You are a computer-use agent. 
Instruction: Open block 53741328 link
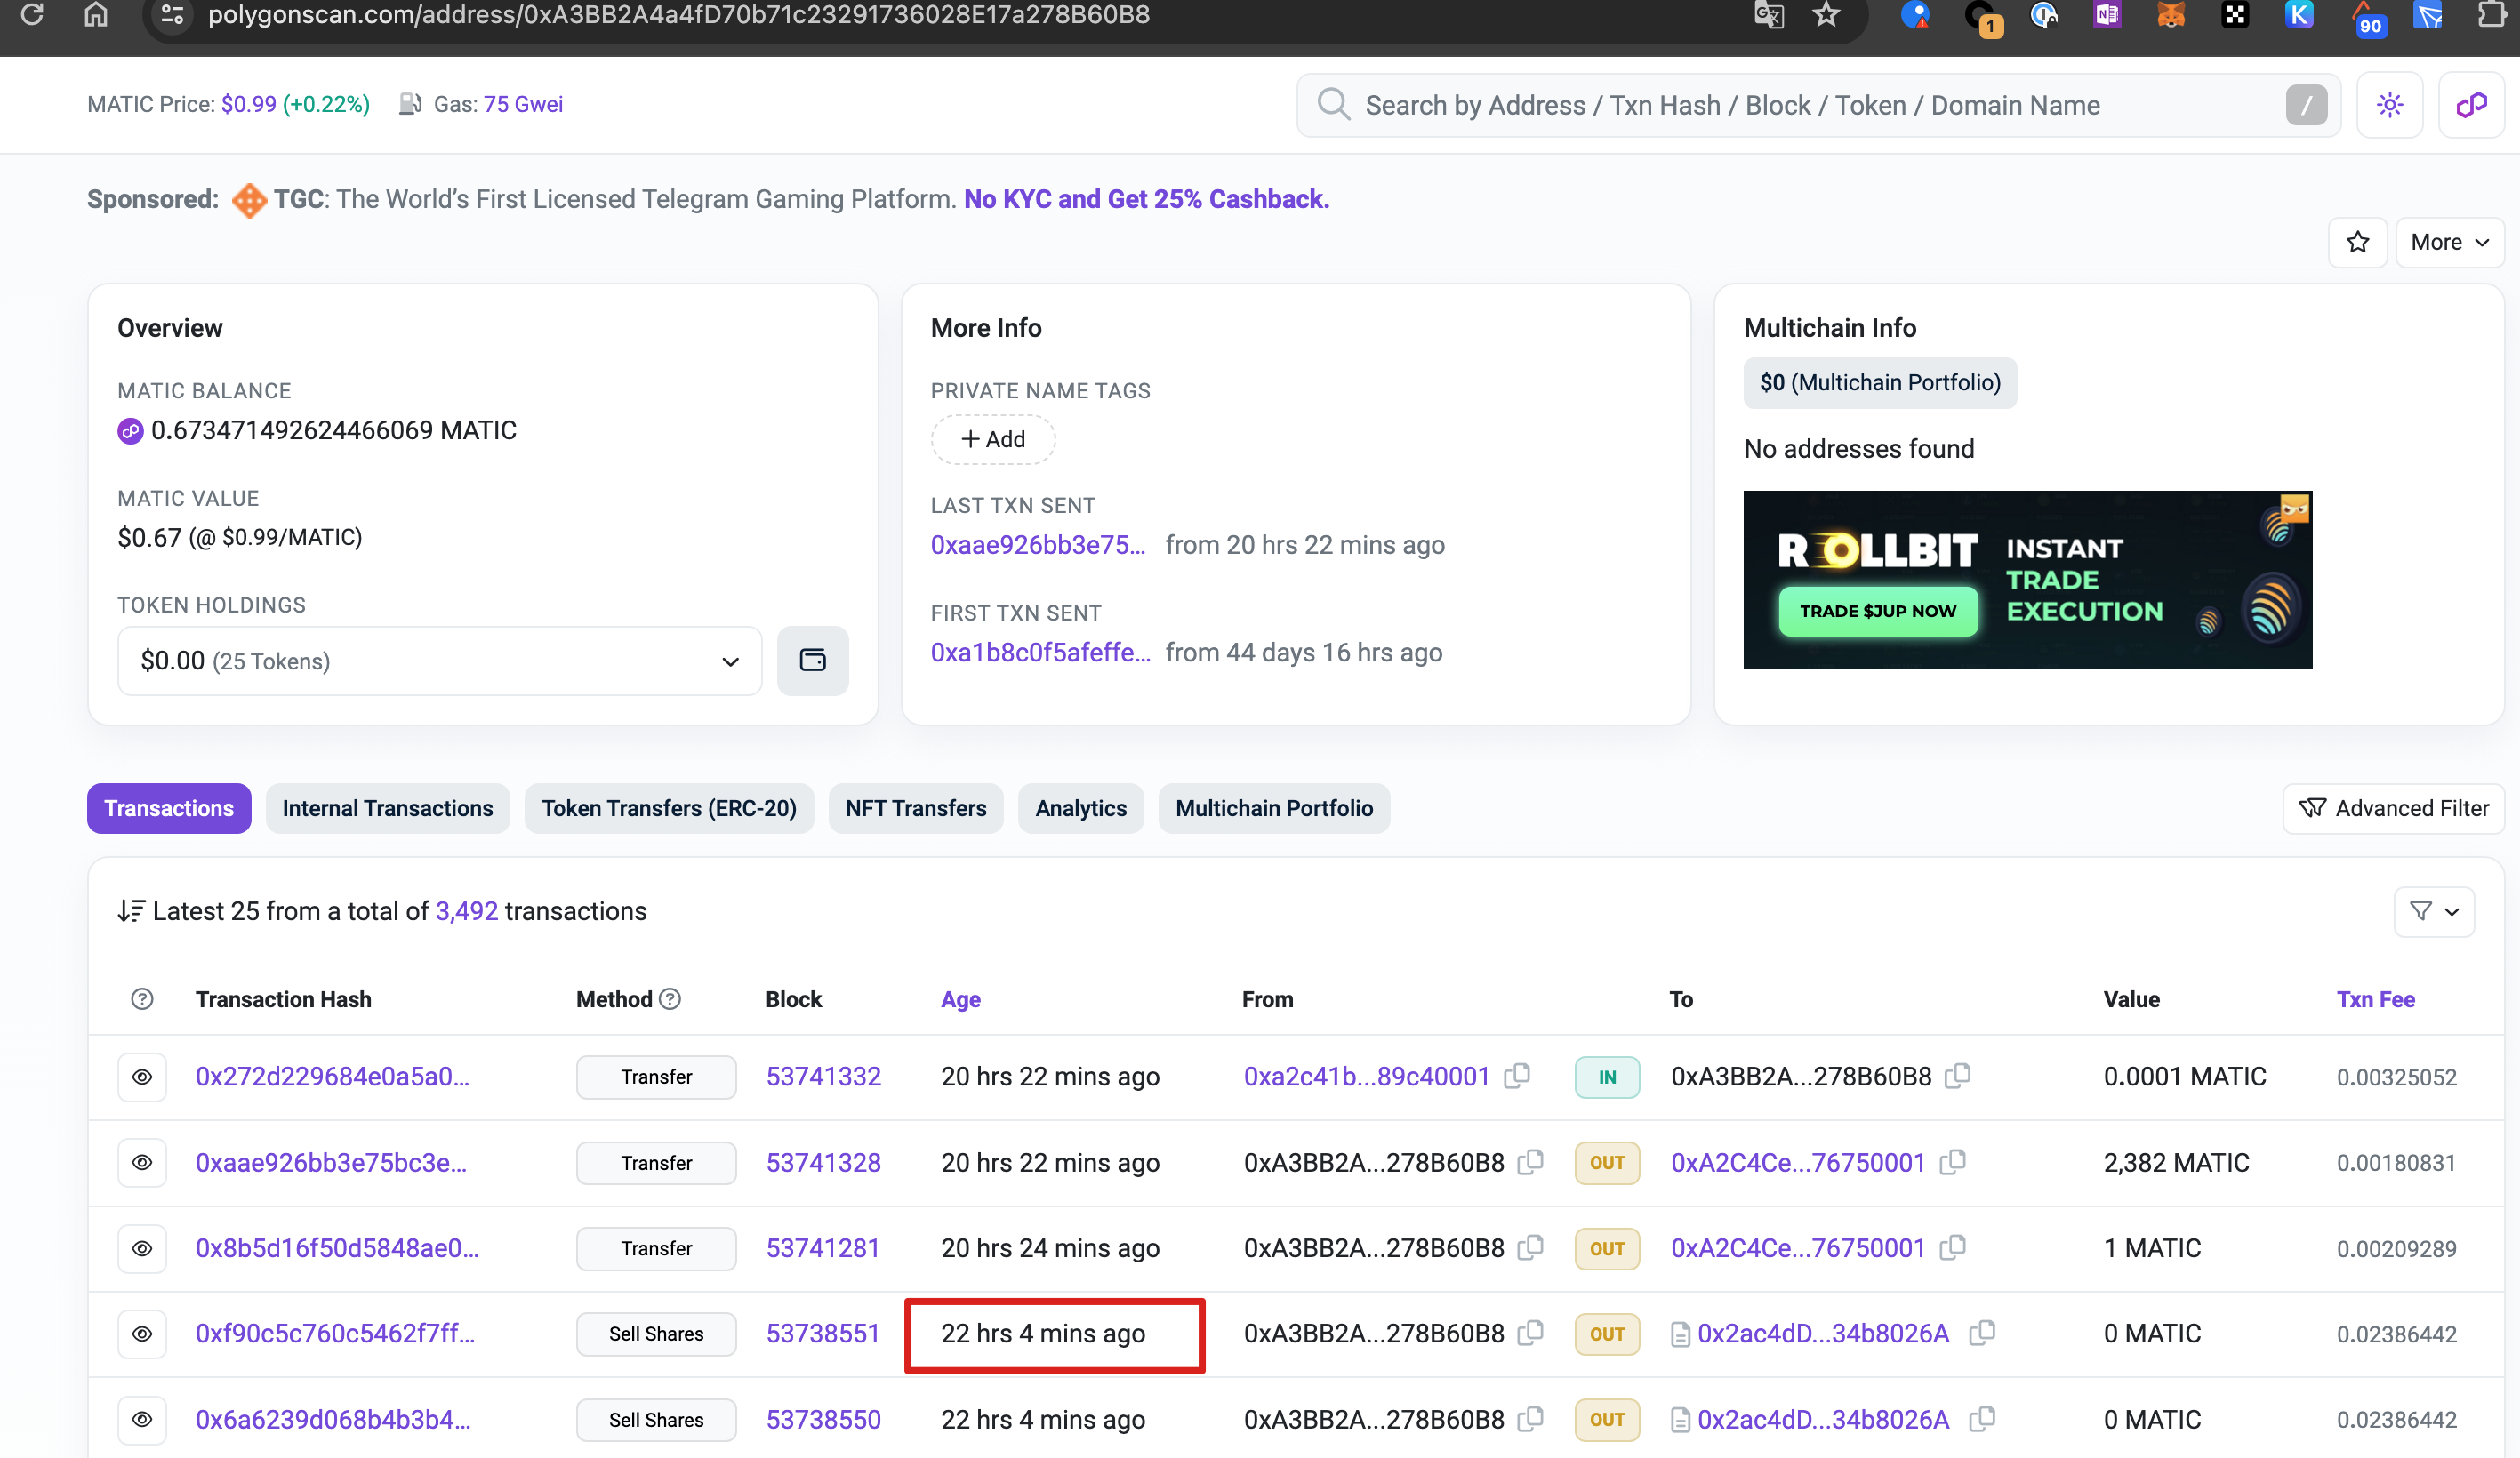click(823, 1162)
